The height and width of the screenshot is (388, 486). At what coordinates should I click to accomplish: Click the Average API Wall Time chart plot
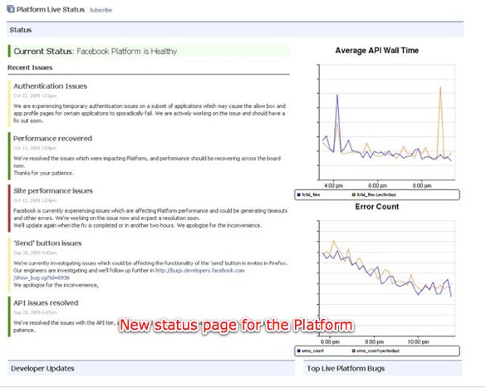pos(387,122)
